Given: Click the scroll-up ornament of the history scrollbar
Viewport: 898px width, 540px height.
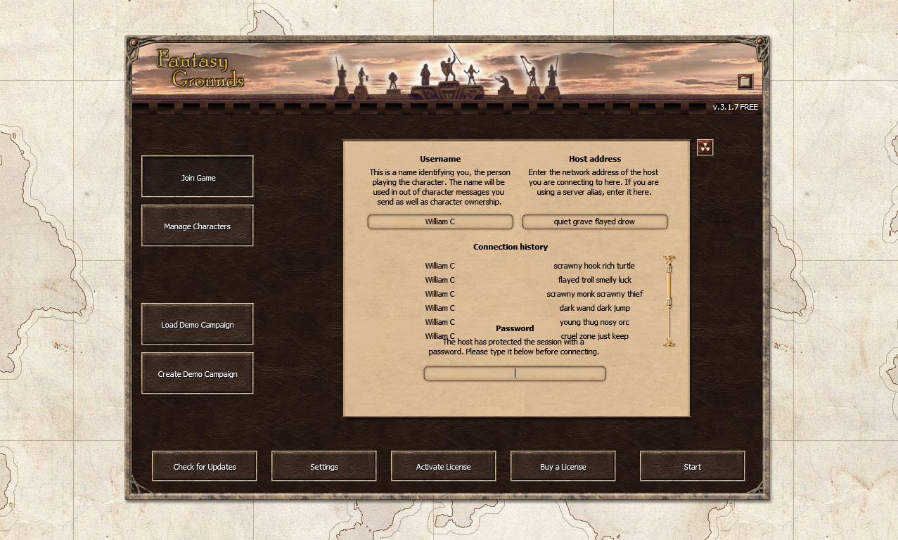Looking at the screenshot, I should (x=669, y=261).
